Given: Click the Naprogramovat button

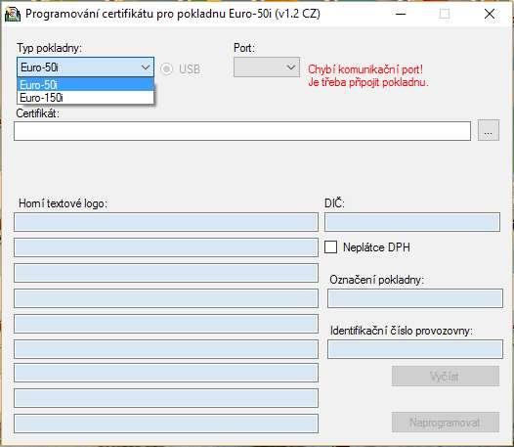Looking at the screenshot, I should click(446, 422).
